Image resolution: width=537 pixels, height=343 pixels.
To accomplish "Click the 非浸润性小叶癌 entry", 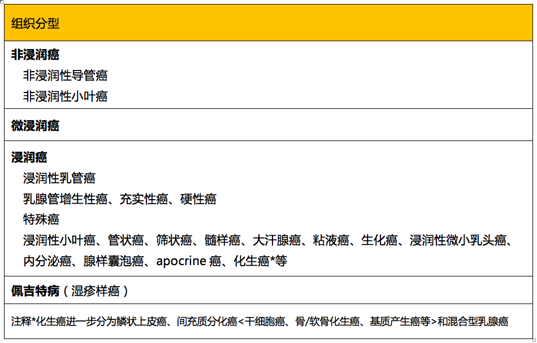I will pos(65,96).
